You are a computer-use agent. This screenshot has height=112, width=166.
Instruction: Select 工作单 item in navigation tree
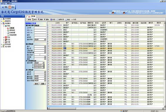pyautogui.click(x=11, y=28)
